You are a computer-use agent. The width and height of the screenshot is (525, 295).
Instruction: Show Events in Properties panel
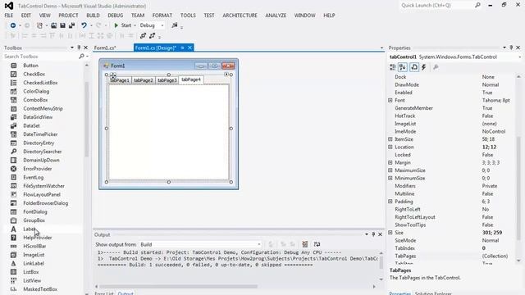pyautogui.click(x=424, y=67)
